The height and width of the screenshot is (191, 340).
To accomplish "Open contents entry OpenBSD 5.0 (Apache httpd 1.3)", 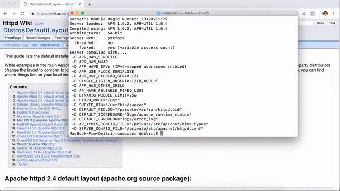I will [x=42, y=136].
